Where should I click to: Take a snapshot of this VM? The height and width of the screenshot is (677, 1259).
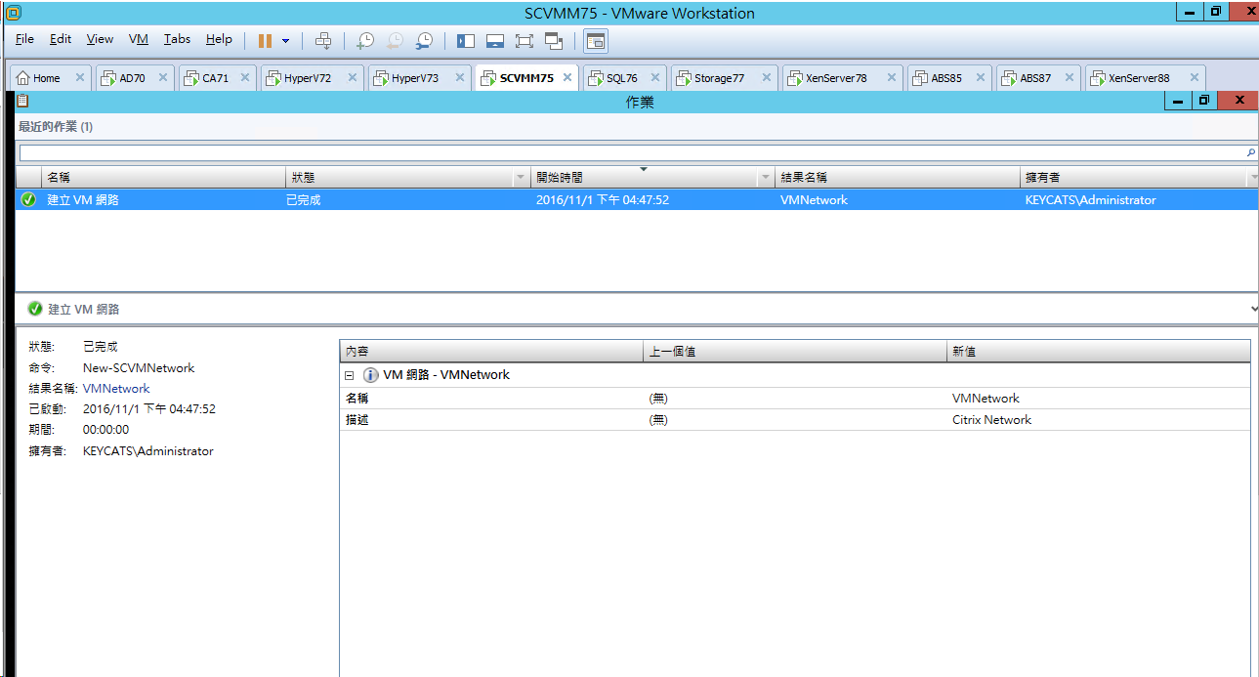(365, 41)
